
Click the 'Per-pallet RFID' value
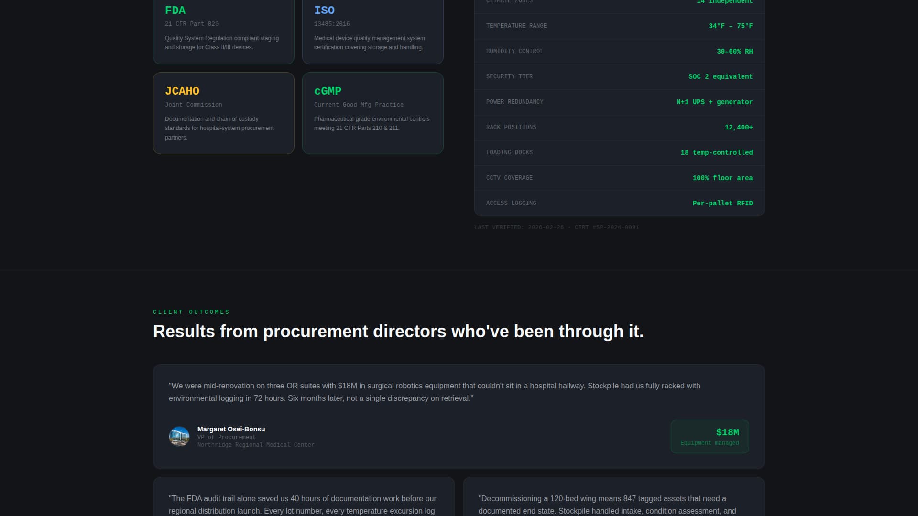pos(722,203)
